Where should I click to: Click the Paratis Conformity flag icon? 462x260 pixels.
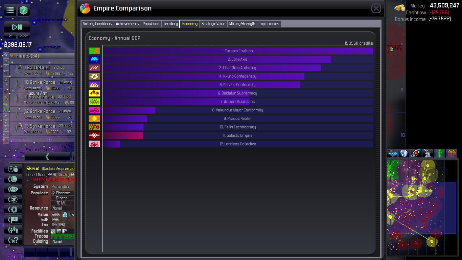94,85
